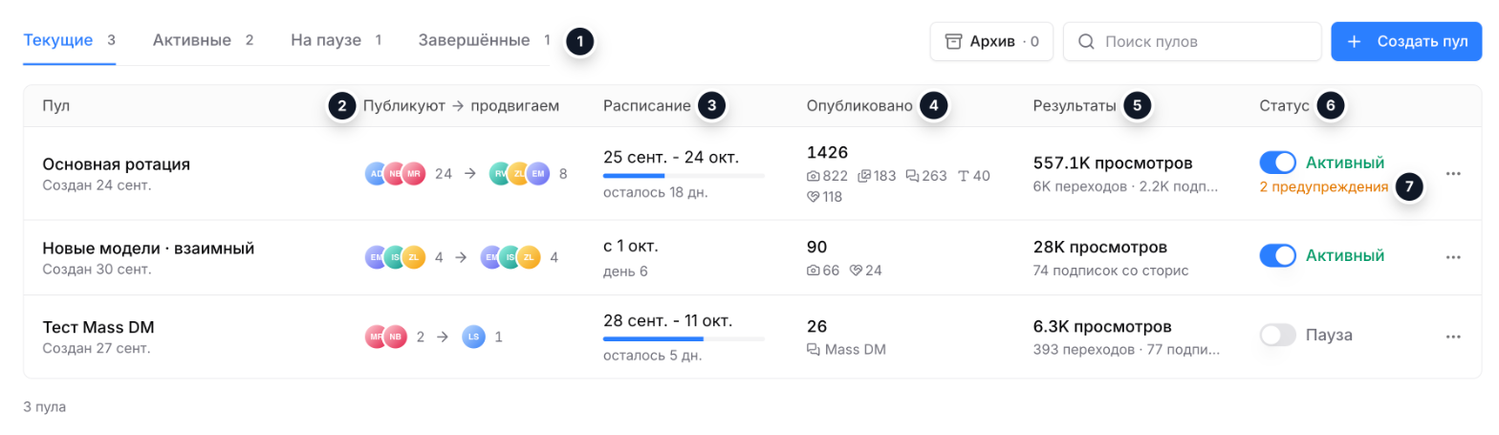Click the progress bar under 28 сент. - 11 окт.
Viewport: 1499px width, 435px height.
(x=684, y=338)
